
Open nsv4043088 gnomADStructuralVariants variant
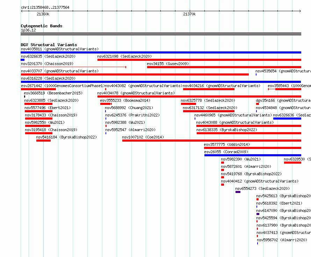pos(235,122)
